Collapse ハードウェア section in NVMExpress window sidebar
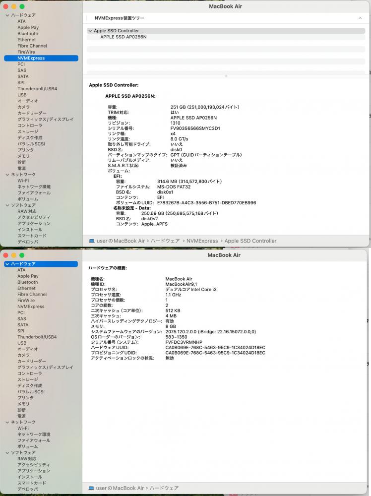The height and width of the screenshot is (496, 371). pos(7,15)
